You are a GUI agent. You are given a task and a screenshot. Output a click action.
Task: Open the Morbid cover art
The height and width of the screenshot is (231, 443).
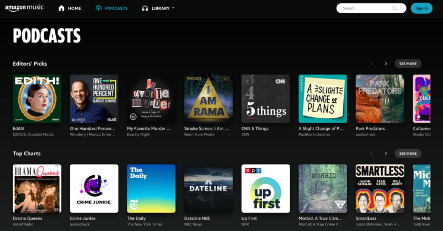[323, 188]
